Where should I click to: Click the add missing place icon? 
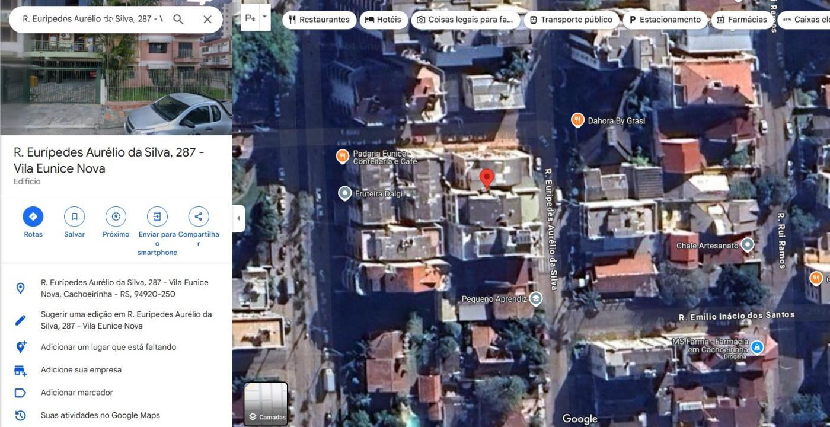tap(20, 347)
